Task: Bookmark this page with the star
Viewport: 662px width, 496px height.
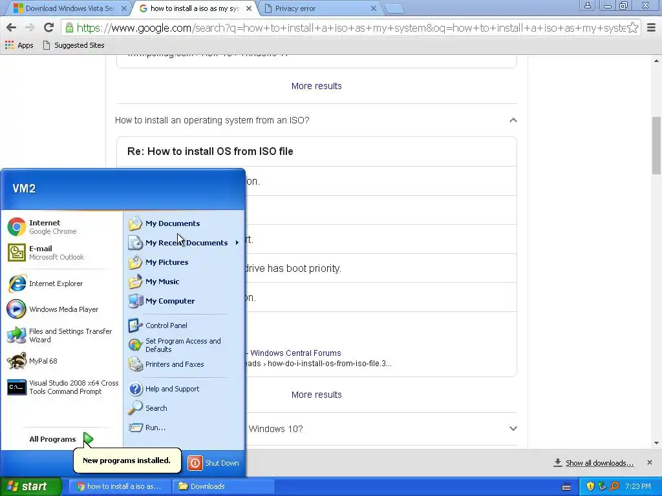Action: (632, 28)
